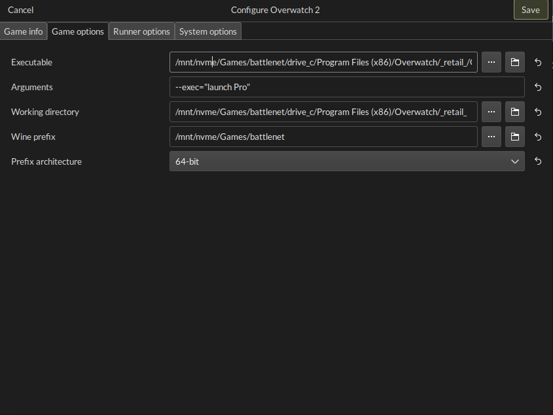Viewport: 553px width, 415px height.
Task: Focus the Wine prefix path field
Action: [x=323, y=137]
